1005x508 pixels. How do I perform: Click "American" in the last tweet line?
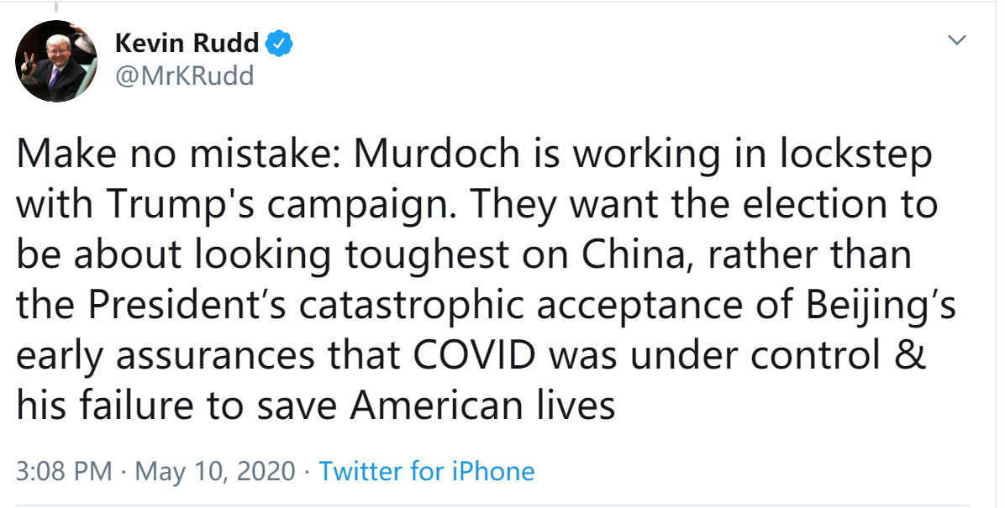click(435, 406)
